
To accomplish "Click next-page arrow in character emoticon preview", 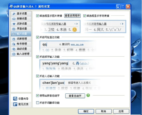I will coord(123,24).
